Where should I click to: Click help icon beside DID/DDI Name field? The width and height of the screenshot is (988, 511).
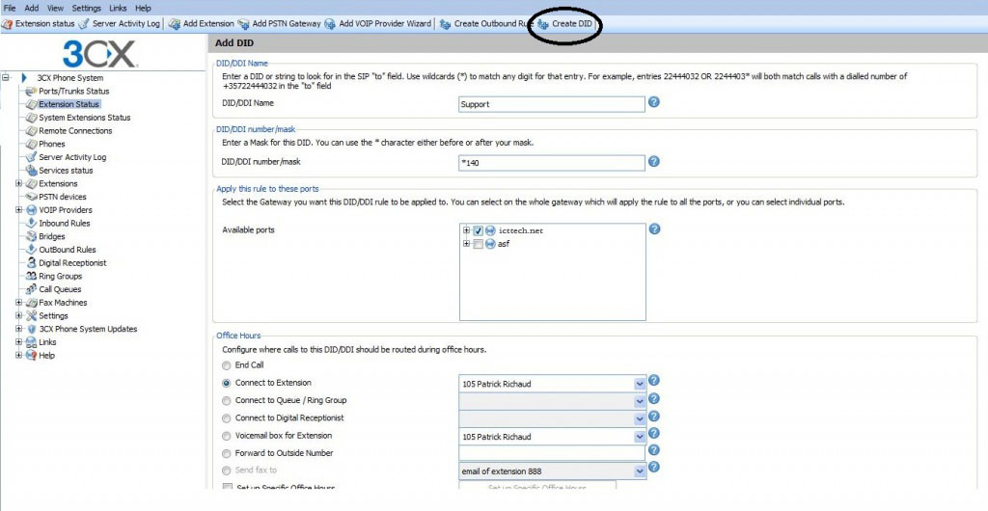pyautogui.click(x=654, y=102)
